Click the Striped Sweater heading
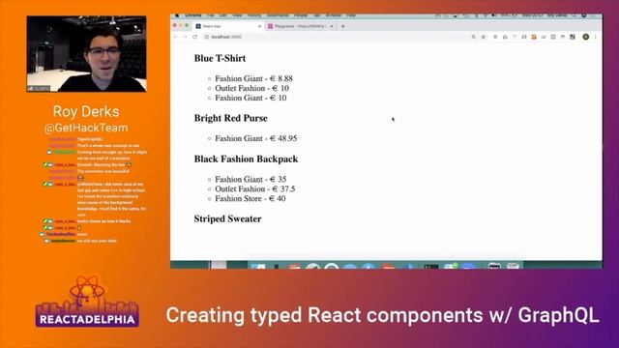Image resolution: width=619 pixels, height=348 pixels. pos(228,219)
